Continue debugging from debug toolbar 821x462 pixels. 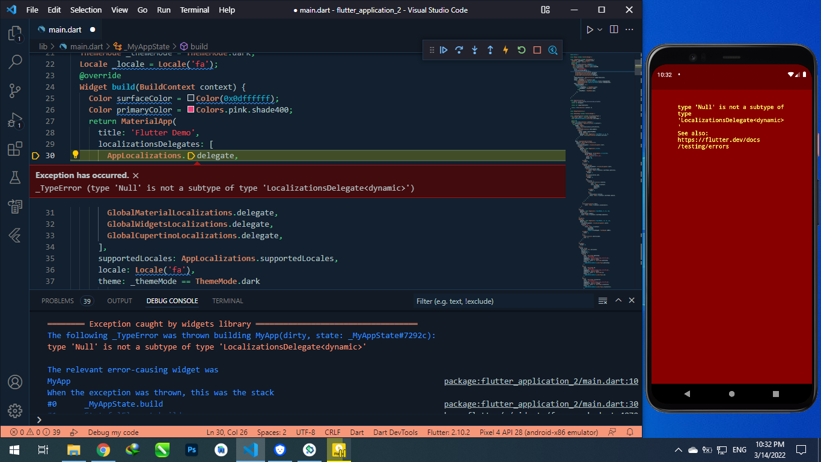[x=444, y=51]
